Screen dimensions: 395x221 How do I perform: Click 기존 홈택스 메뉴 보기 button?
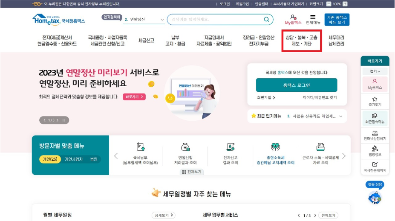point(337,20)
